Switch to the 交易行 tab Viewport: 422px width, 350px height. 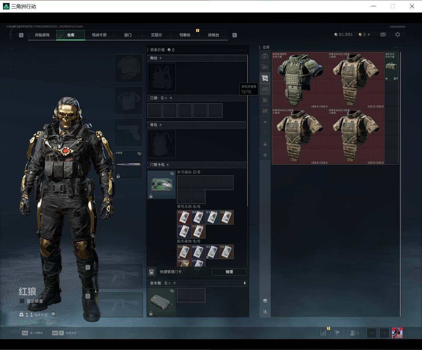[156, 35]
